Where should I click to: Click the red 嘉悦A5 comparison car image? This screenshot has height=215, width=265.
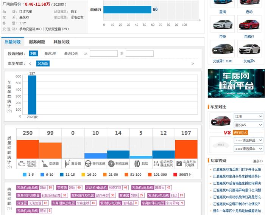coord(221,121)
